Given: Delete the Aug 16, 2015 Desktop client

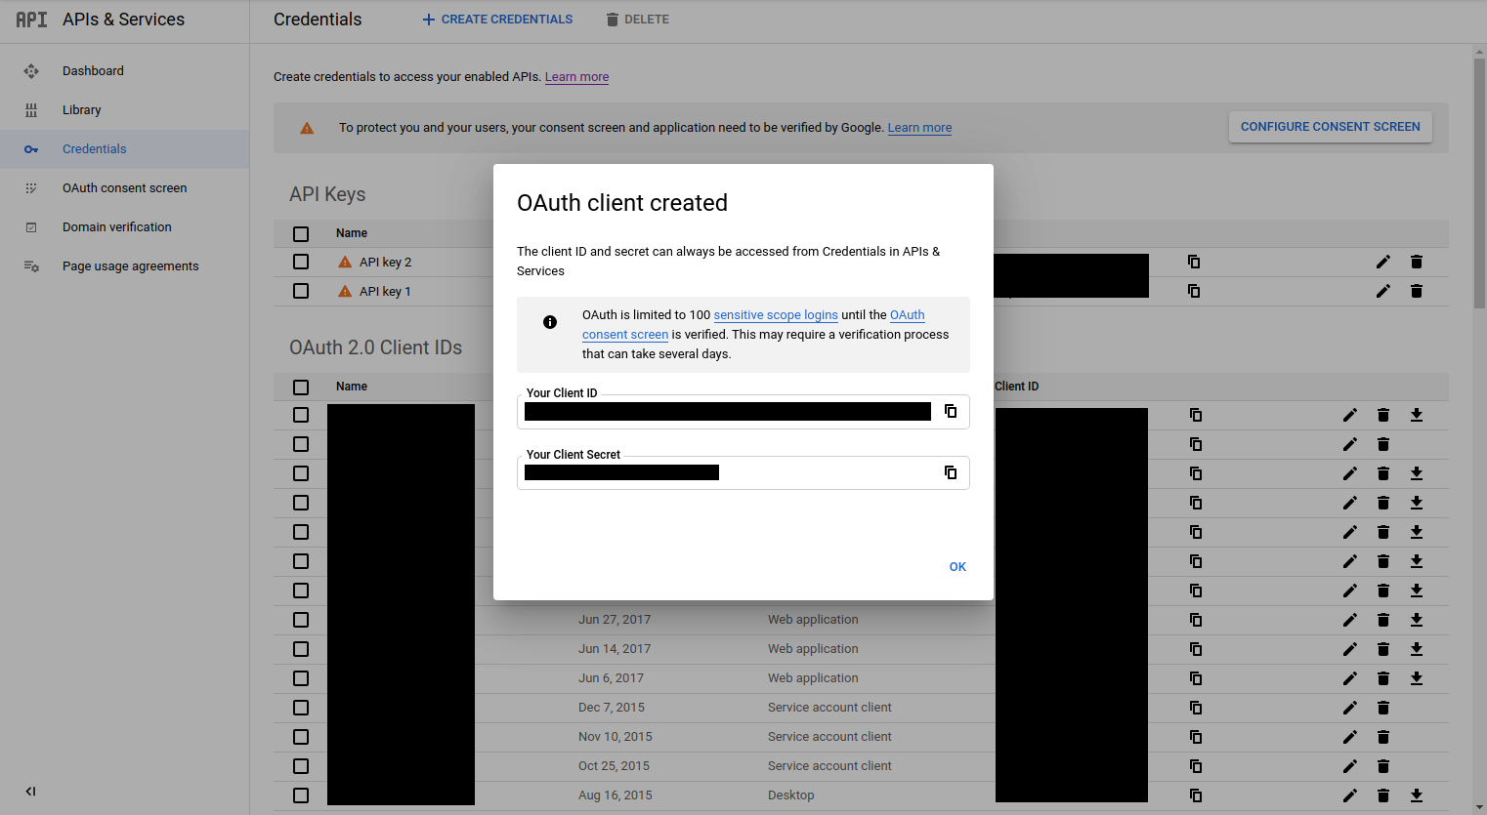Looking at the screenshot, I should pos(1382,795).
